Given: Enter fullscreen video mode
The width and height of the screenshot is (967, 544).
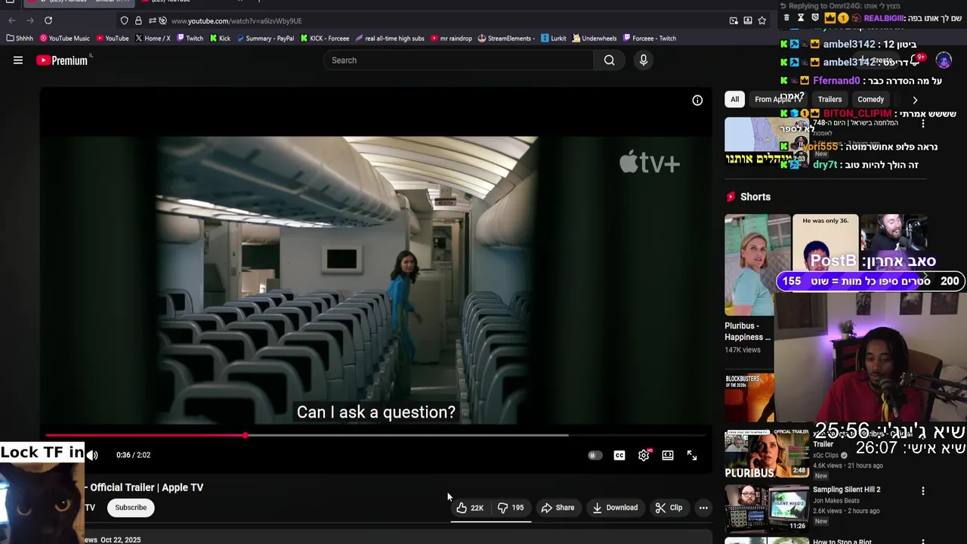Looking at the screenshot, I should [x=692, y=456].
